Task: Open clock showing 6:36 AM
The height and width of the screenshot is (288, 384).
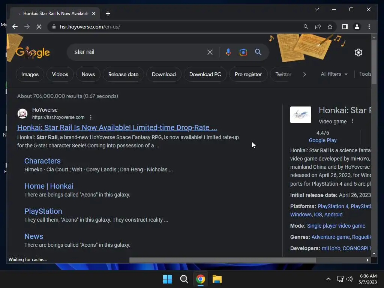Action: 368,279
